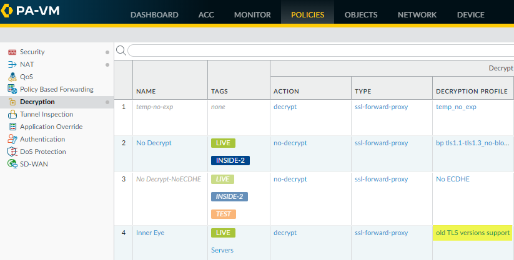Screen dimensions: 514x260
Task: Click the Tunnel Inspection icon
Action: pyautogui.click(x=12, y=115)
